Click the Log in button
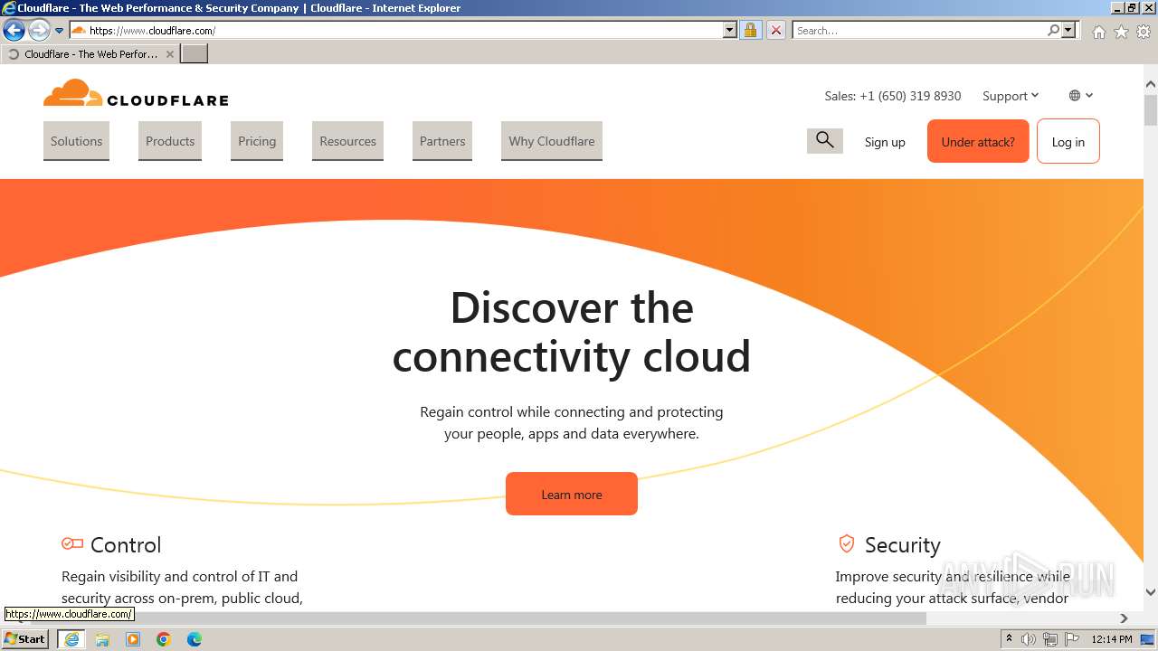This screenshot has width=1158, height=651. (x=1068, y=141)
